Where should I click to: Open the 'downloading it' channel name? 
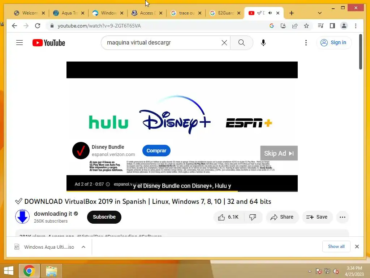point(53,214)
